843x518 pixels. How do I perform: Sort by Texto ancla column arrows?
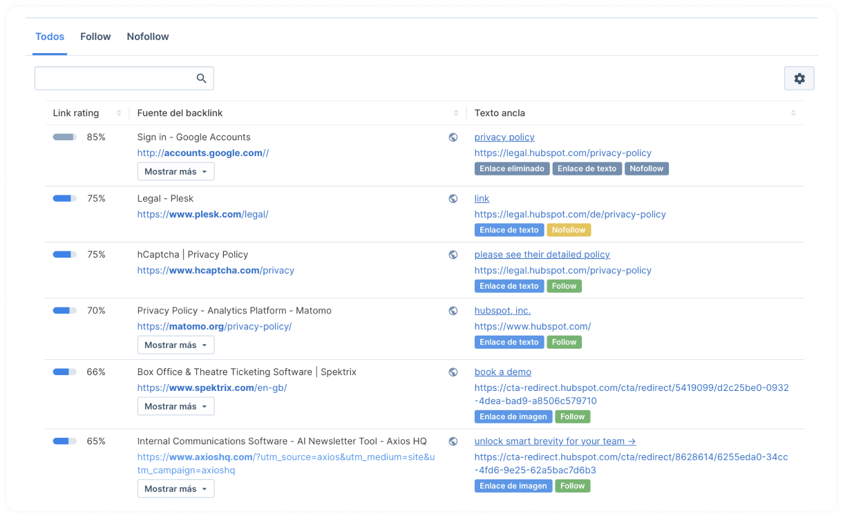(793, 113)
